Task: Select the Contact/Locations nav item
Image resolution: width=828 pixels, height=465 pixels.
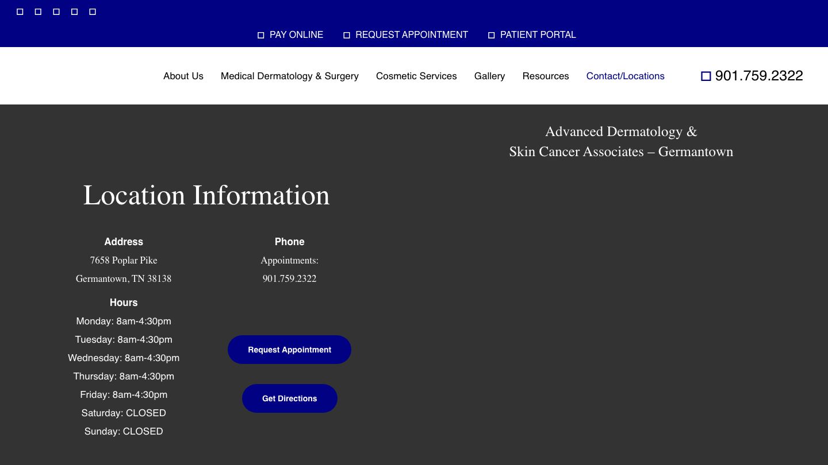Action: 625,76
